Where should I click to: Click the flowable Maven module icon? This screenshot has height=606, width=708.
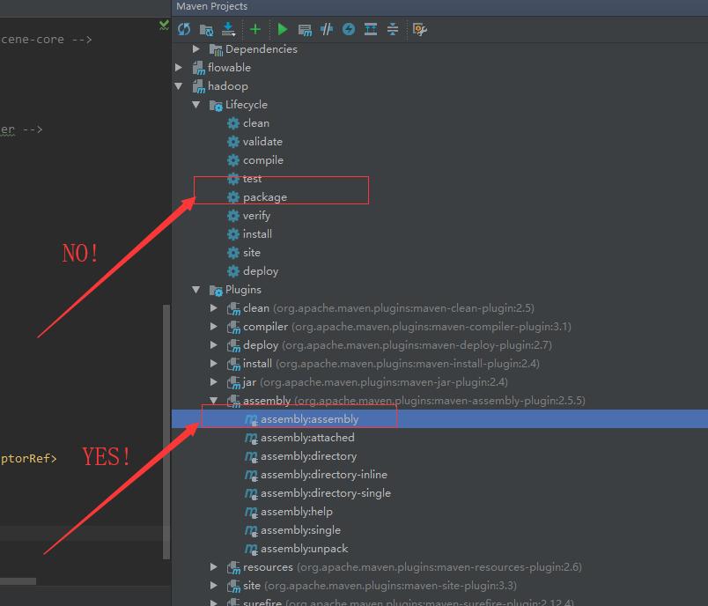coord(199,68)
